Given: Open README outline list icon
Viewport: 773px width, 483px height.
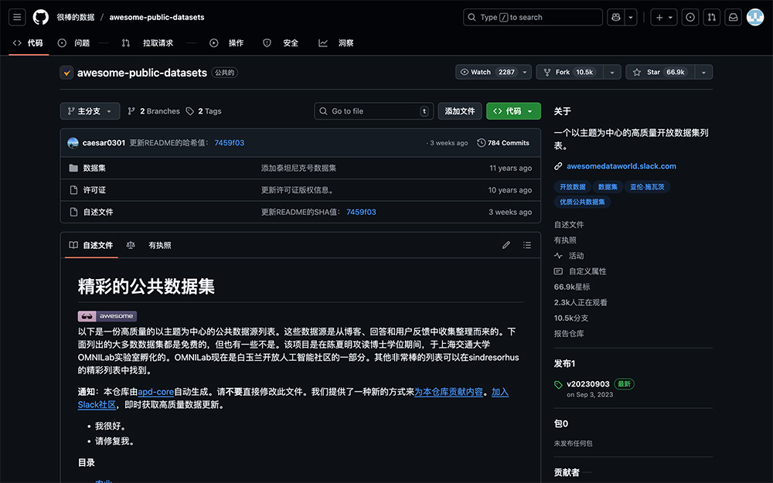Looking at the screenshot, I should (x=527, y=245).
